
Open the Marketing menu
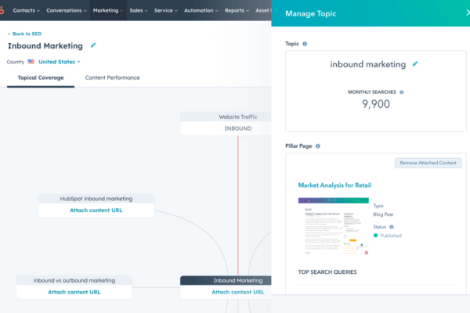[108, 10]
